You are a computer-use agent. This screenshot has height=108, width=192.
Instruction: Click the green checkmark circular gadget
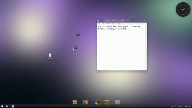click(x=183, y=10)
